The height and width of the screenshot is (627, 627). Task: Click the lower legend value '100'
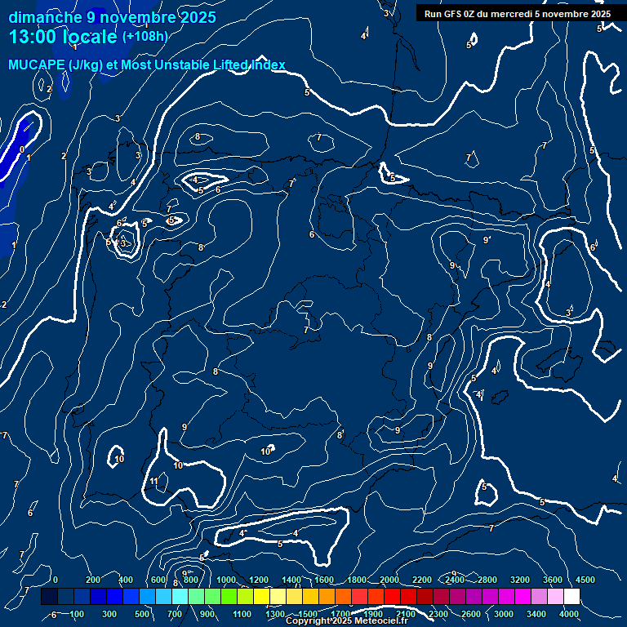click(x=77, y=614)
